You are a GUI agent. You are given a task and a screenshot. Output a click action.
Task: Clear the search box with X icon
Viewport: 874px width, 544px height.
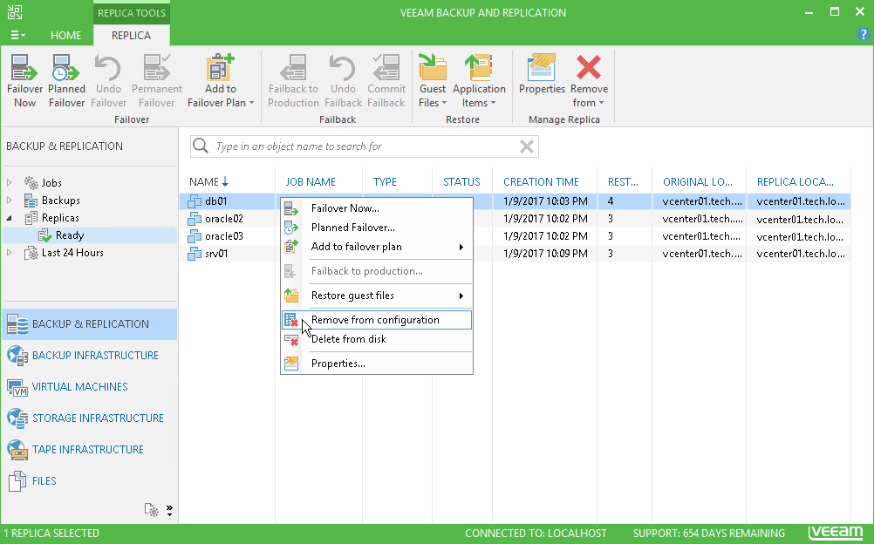tap(527, 146)
